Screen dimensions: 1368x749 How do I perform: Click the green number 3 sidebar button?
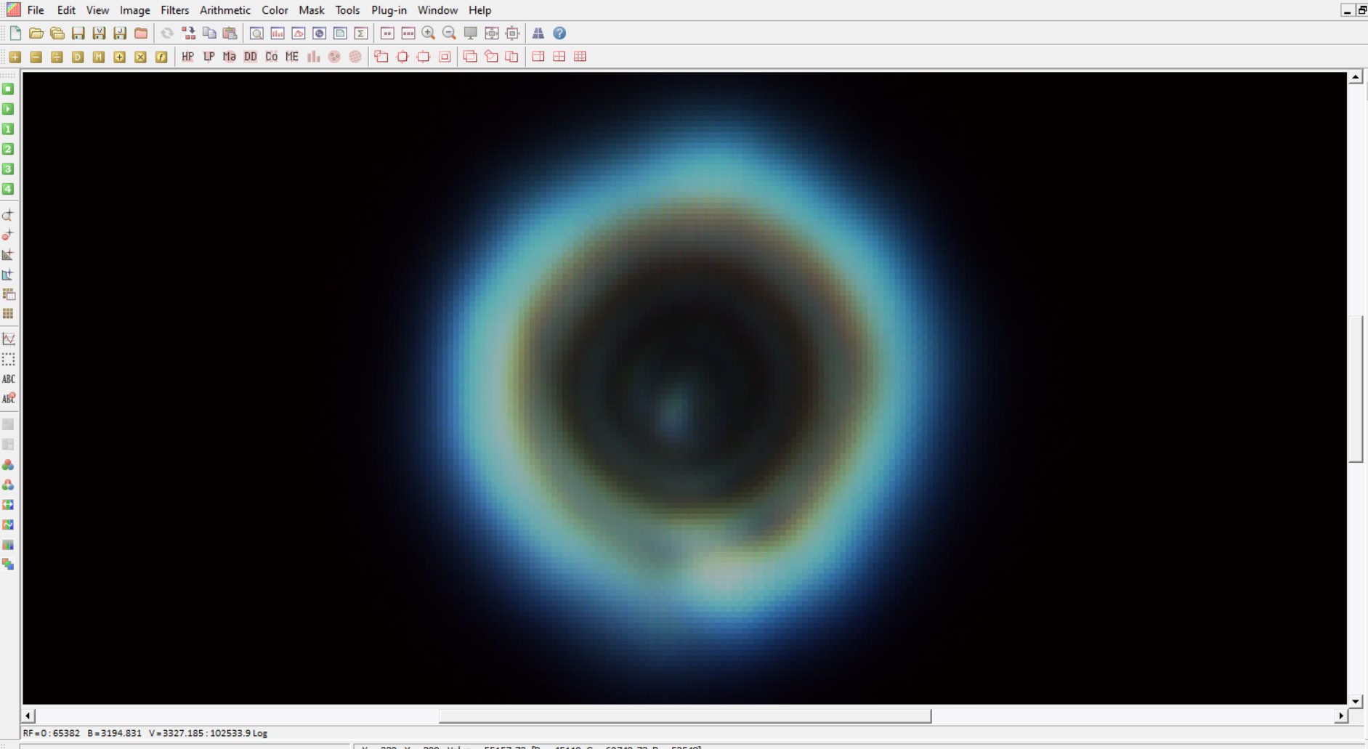pyautogui.click(x=8, y=169)
